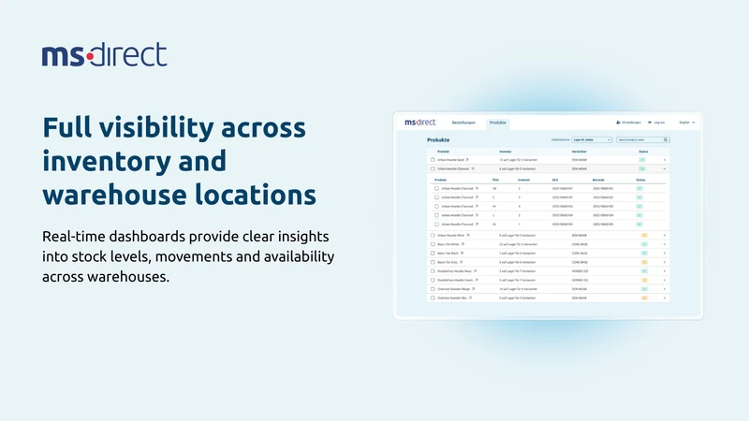The image size is (749, 421).
Task: Open external link icon beside Urban Hoodie Sand
Action: (467, 160)
